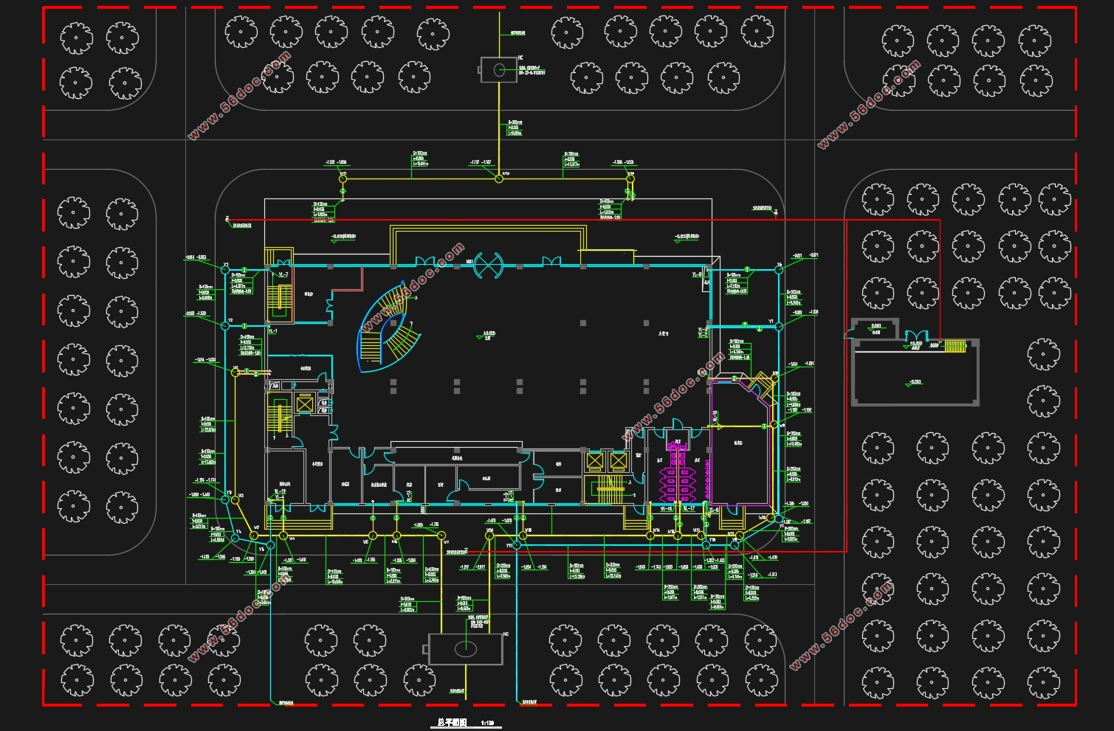Select yellow striped steps on small outbuilding
The width and height of the screenshot is (1114, 731).
tap(955, 346)
